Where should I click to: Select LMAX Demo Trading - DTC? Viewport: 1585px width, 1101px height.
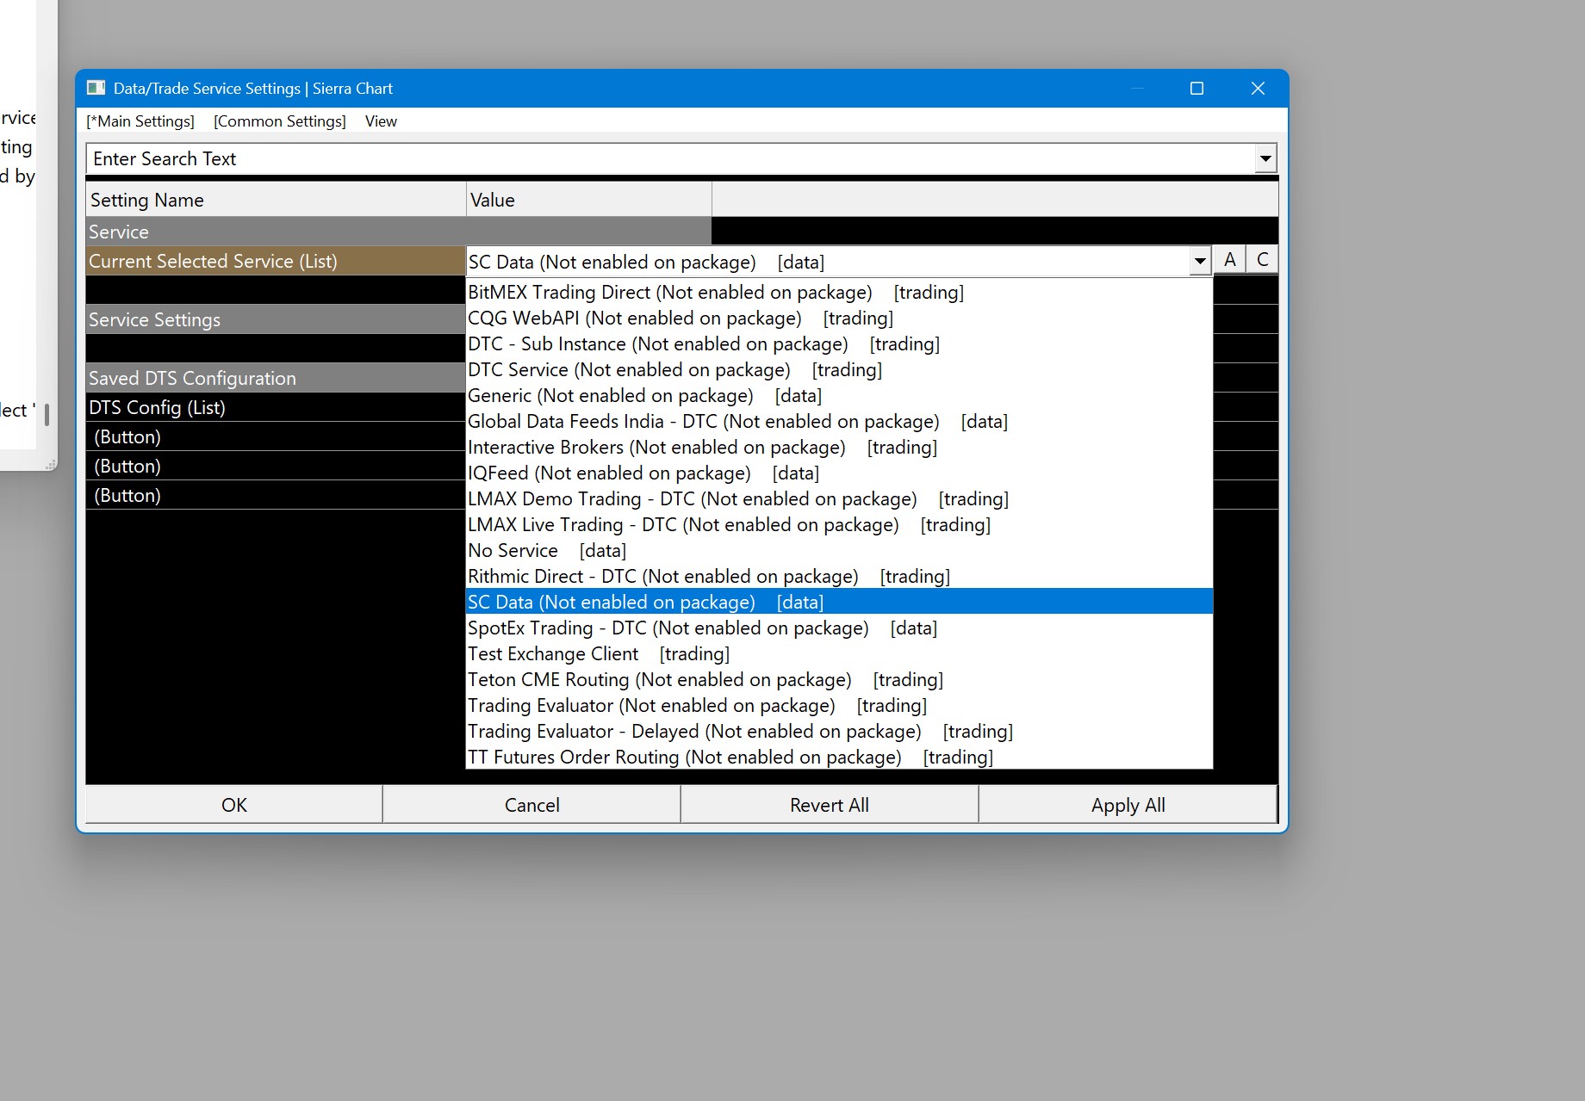click(x=839, y=498)
